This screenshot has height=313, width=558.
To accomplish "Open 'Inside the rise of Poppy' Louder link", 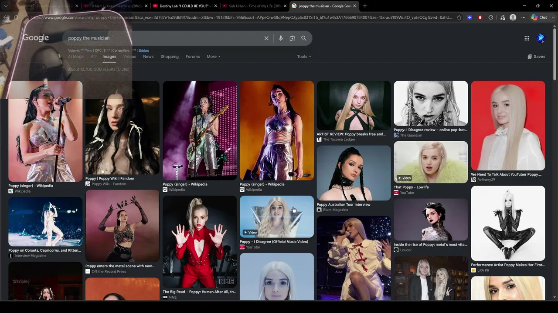I will click(430, 244).
